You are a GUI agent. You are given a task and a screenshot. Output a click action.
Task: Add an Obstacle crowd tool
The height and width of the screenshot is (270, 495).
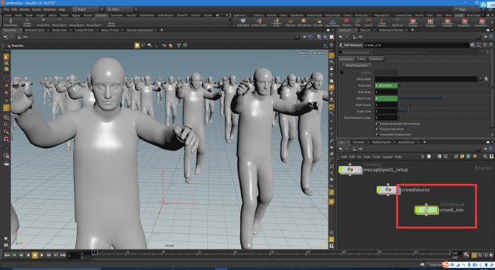coord(346,22)
